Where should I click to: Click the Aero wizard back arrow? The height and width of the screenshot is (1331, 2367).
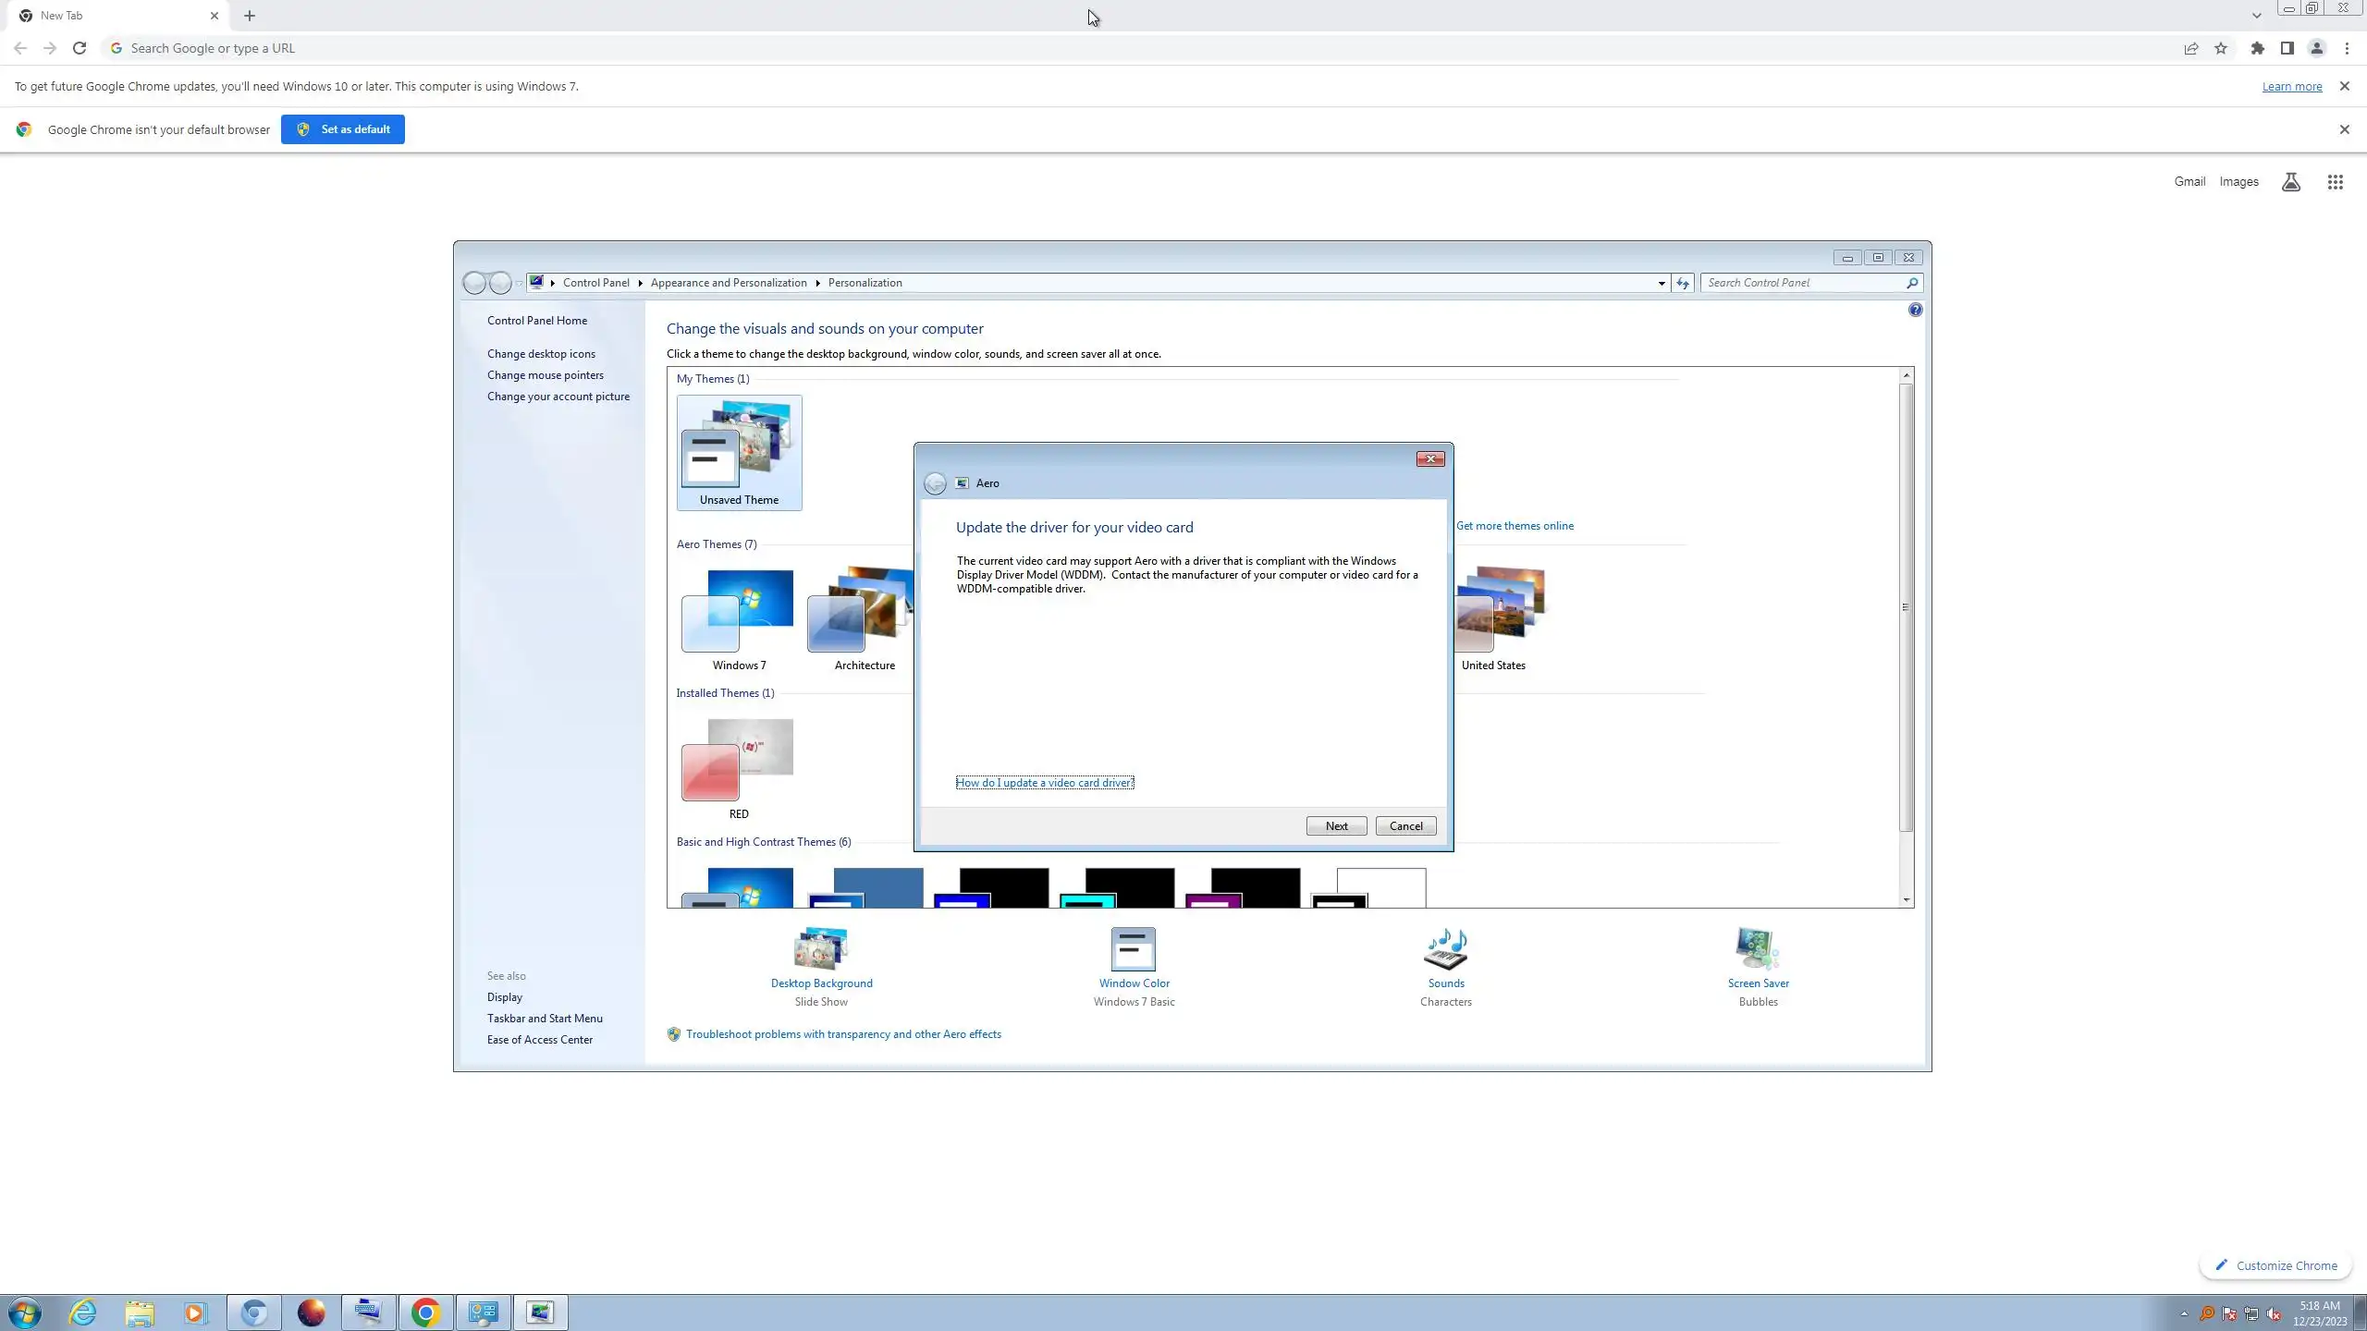pyautogui.click(x=935, y=483)
